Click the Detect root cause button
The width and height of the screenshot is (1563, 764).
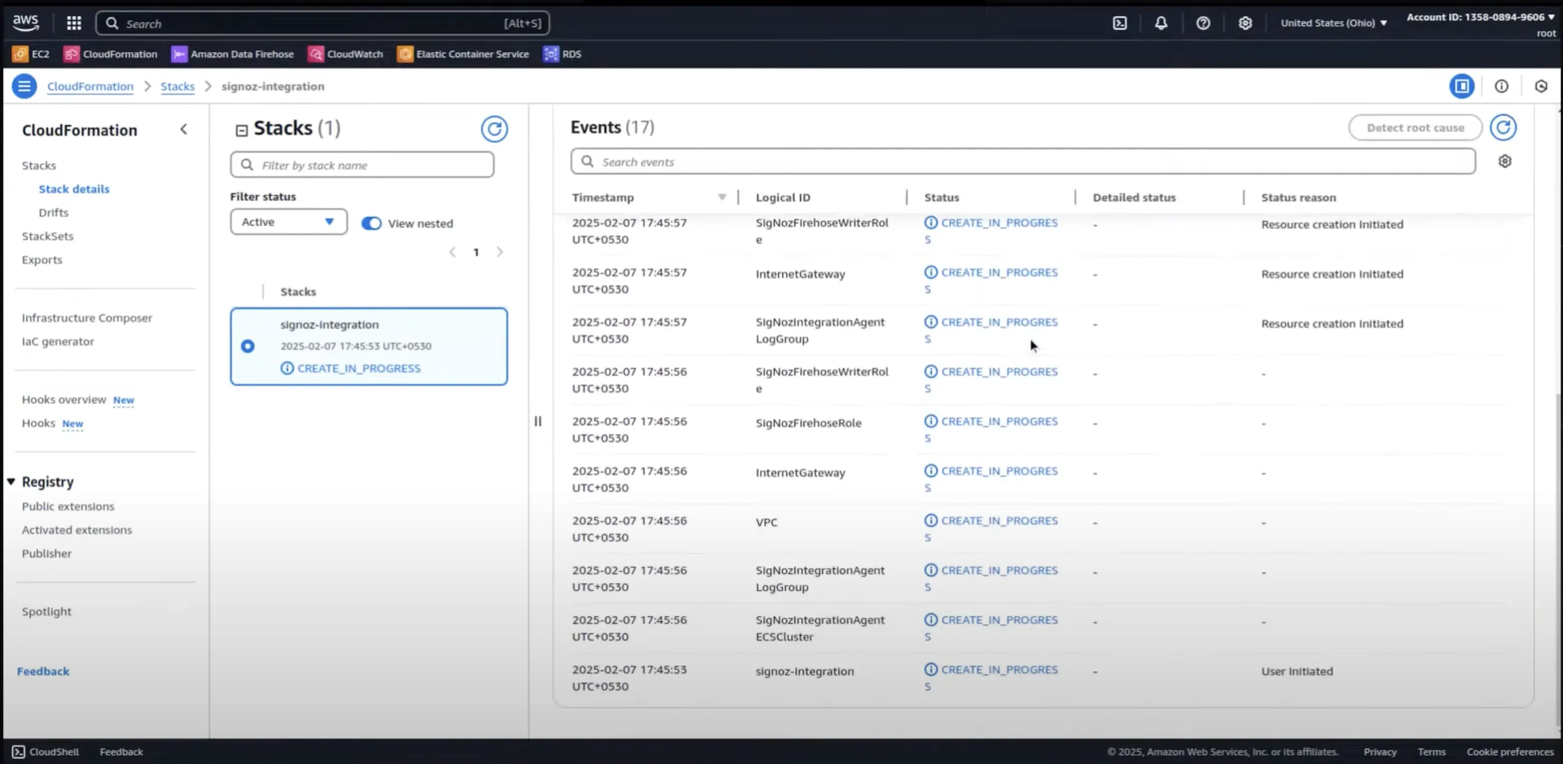1415,128
